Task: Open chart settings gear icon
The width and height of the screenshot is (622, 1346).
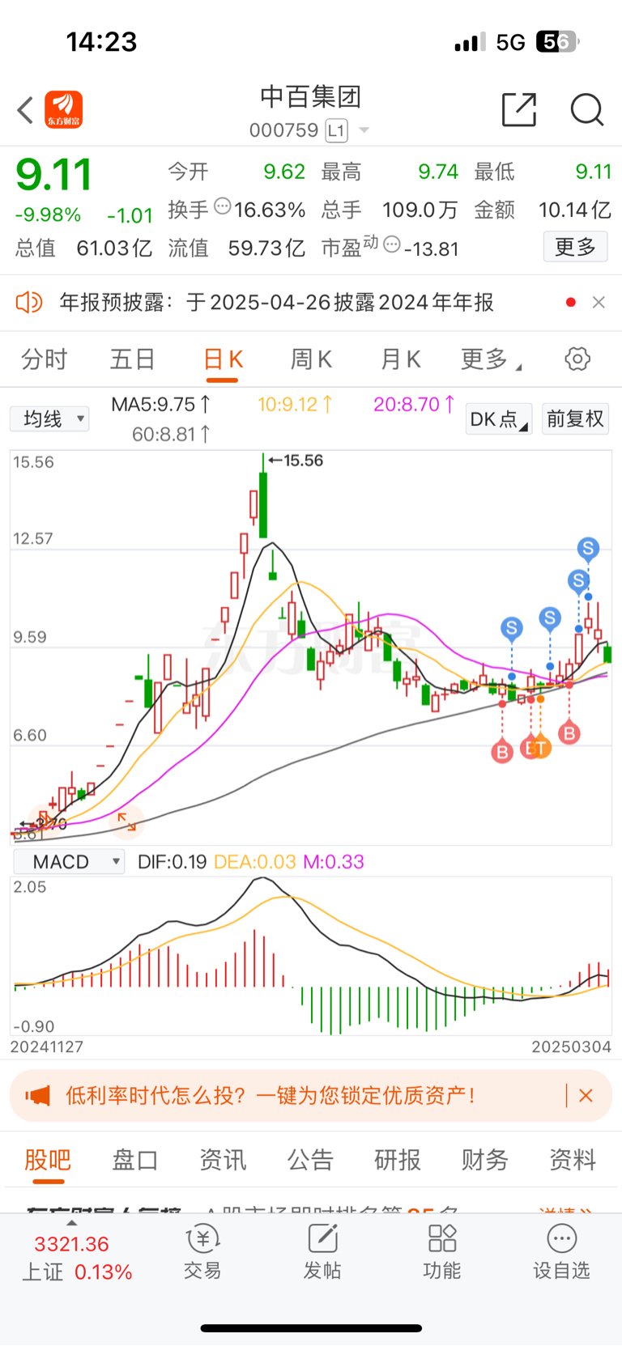Action: tap(577, 359)
